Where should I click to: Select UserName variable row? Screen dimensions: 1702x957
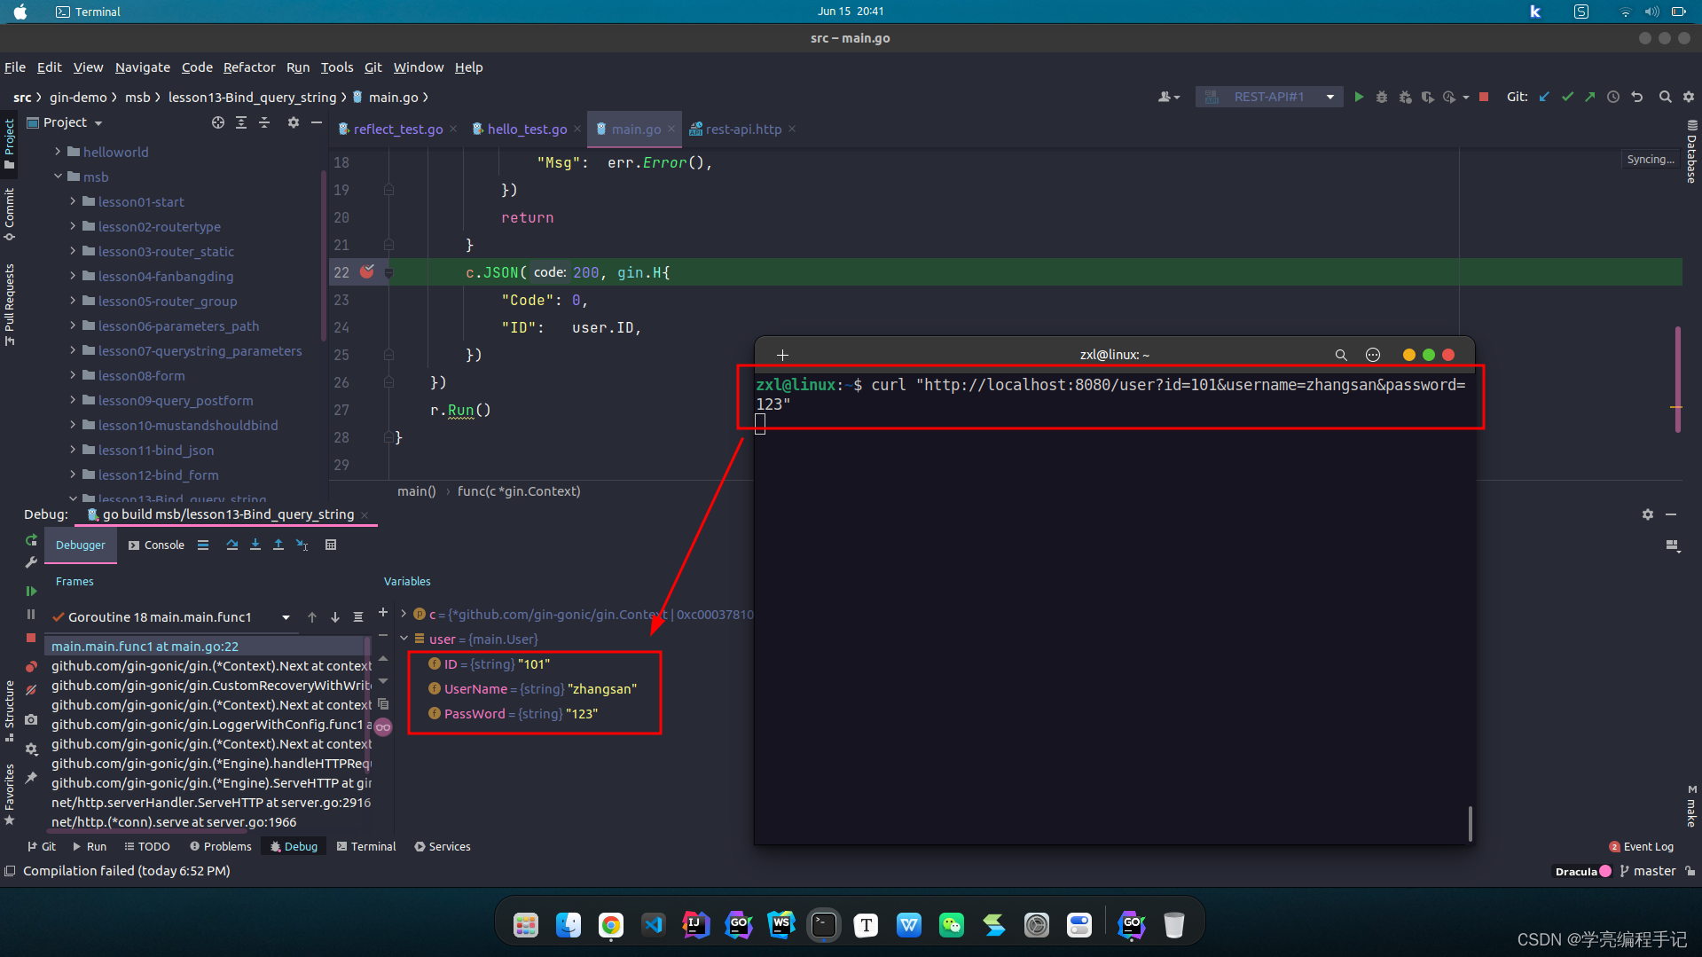click(532, 689)
